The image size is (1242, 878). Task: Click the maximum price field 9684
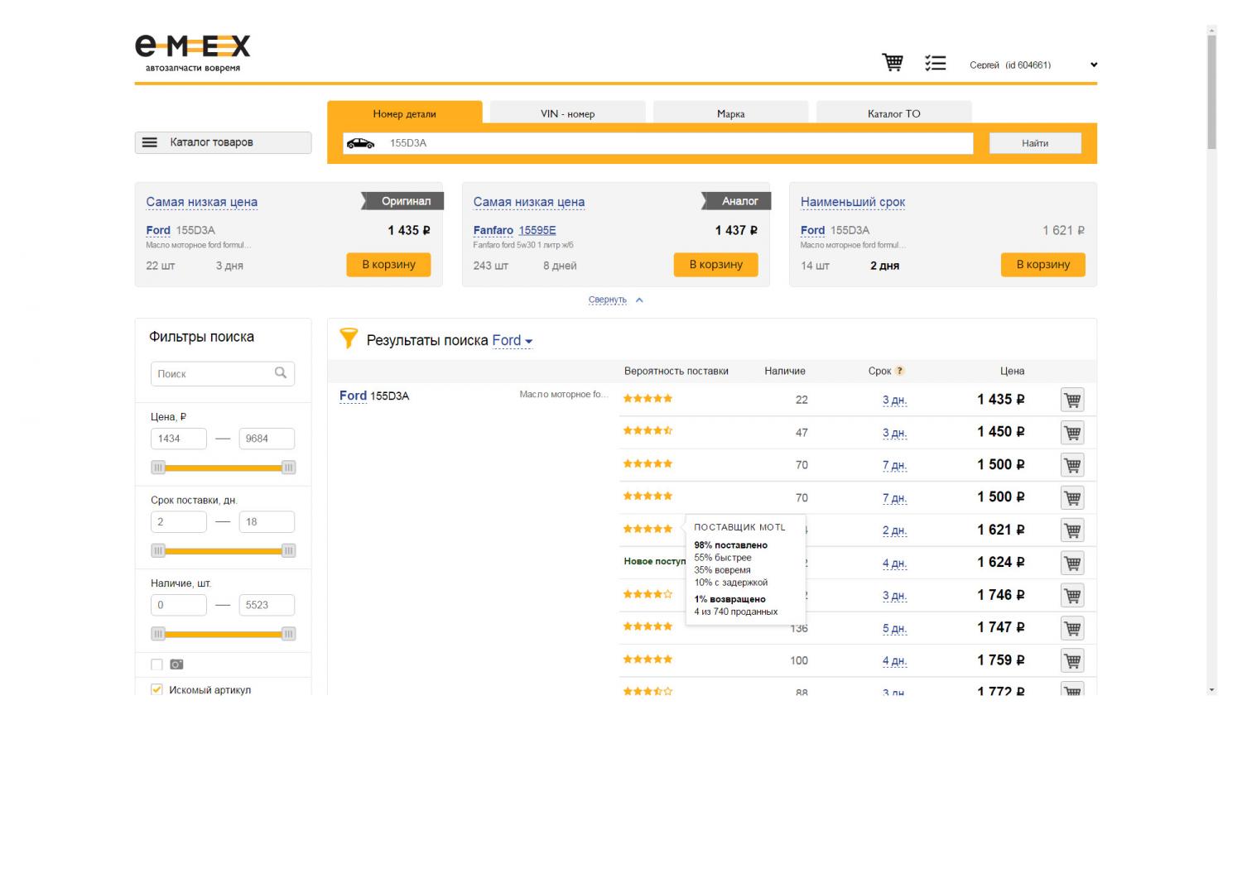(267, 439)
